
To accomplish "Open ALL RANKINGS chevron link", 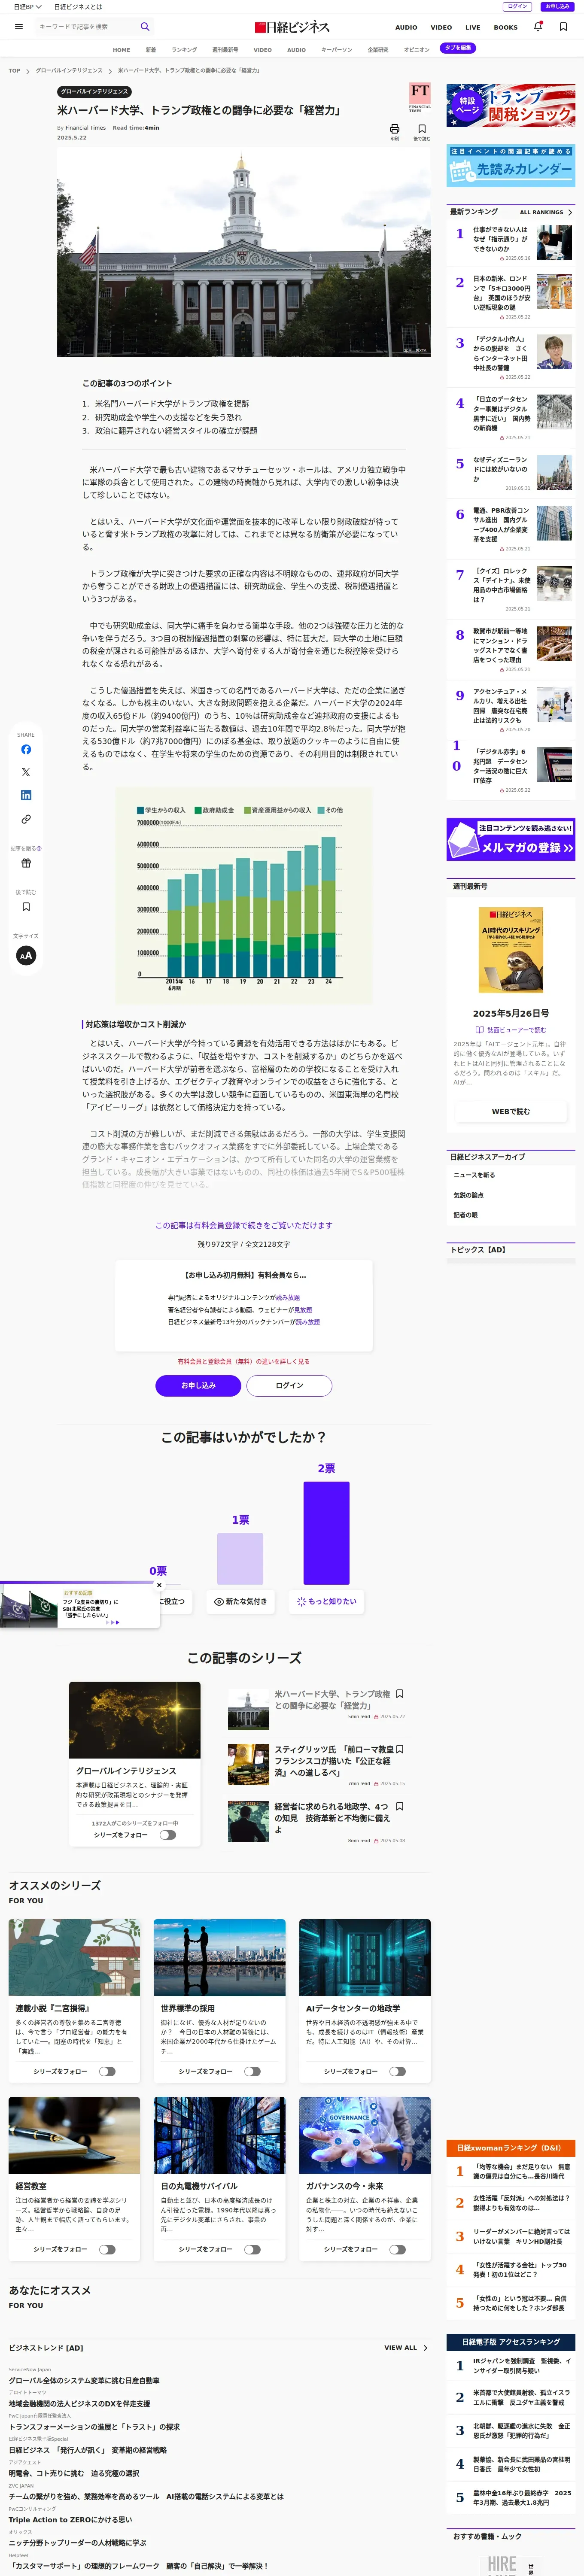I will pos(546,212).
